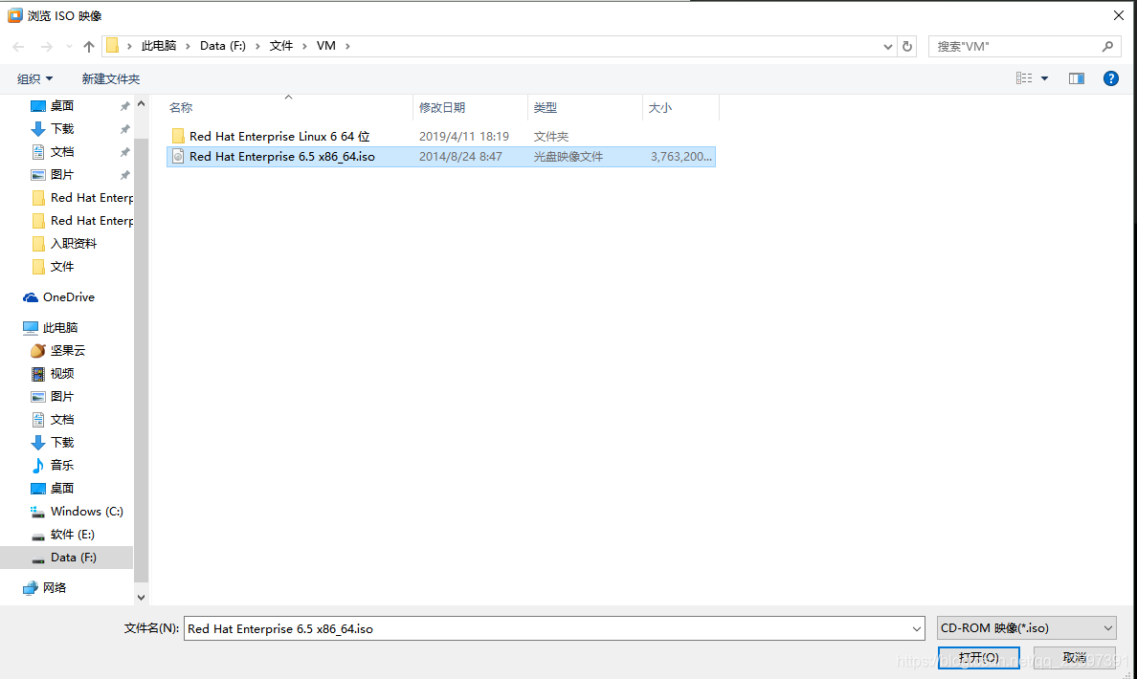The height and width of the screenshot is (679, 1137).
Task: Open the CD-ROM 映像(*.iso) file type dropdown
Action: pyautogui.click(x=1027, y=627)
